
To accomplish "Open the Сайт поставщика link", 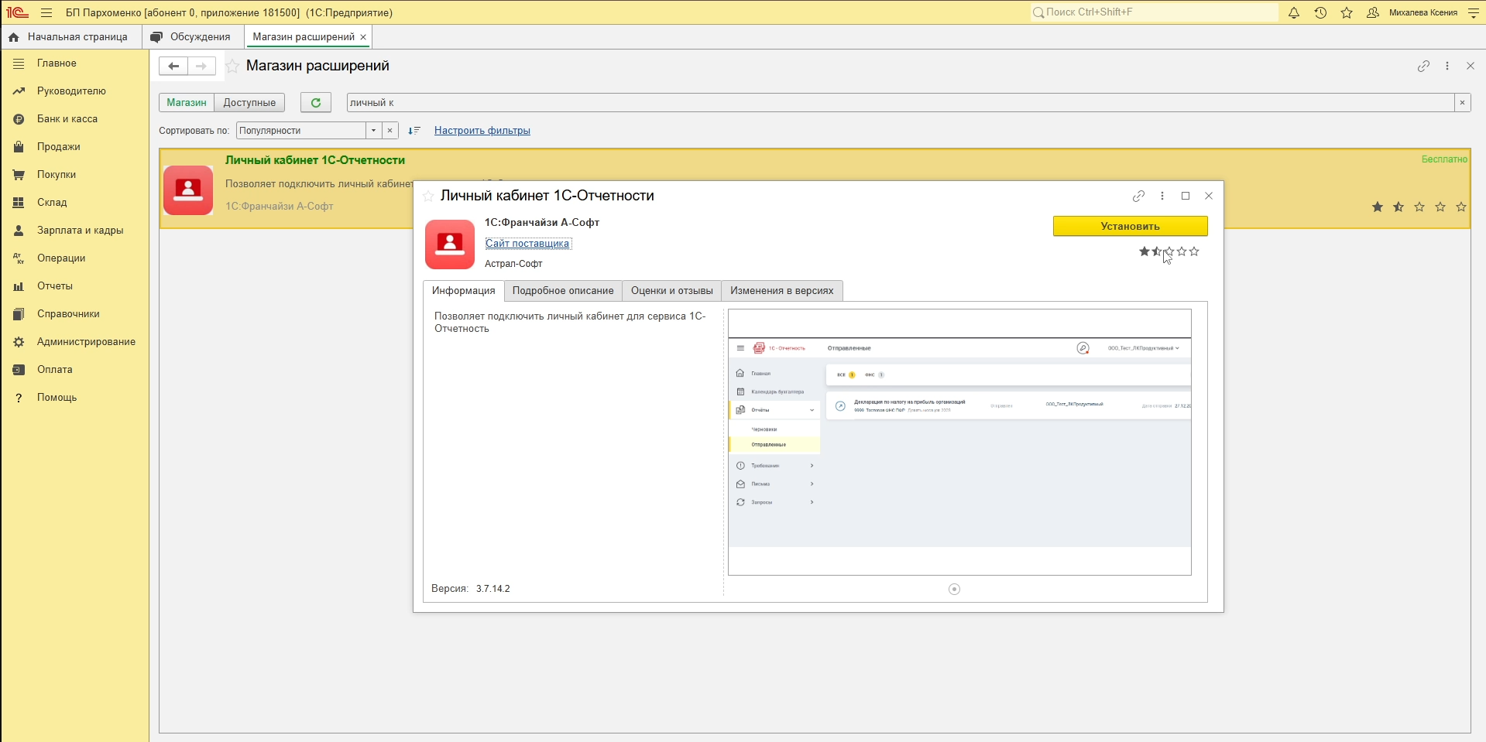I will (x=527, y=244).
